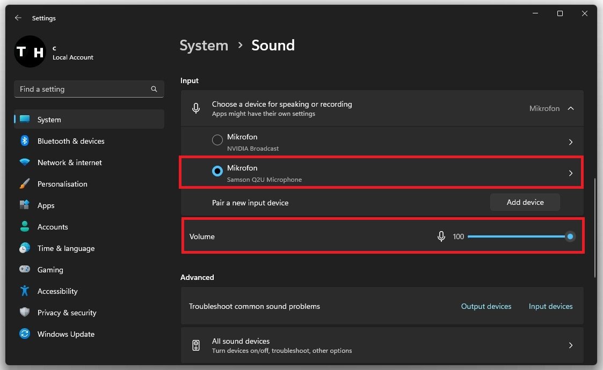Click the Personalisation paintbrush icon
603x370 pixels.
(x=25, y=184)
